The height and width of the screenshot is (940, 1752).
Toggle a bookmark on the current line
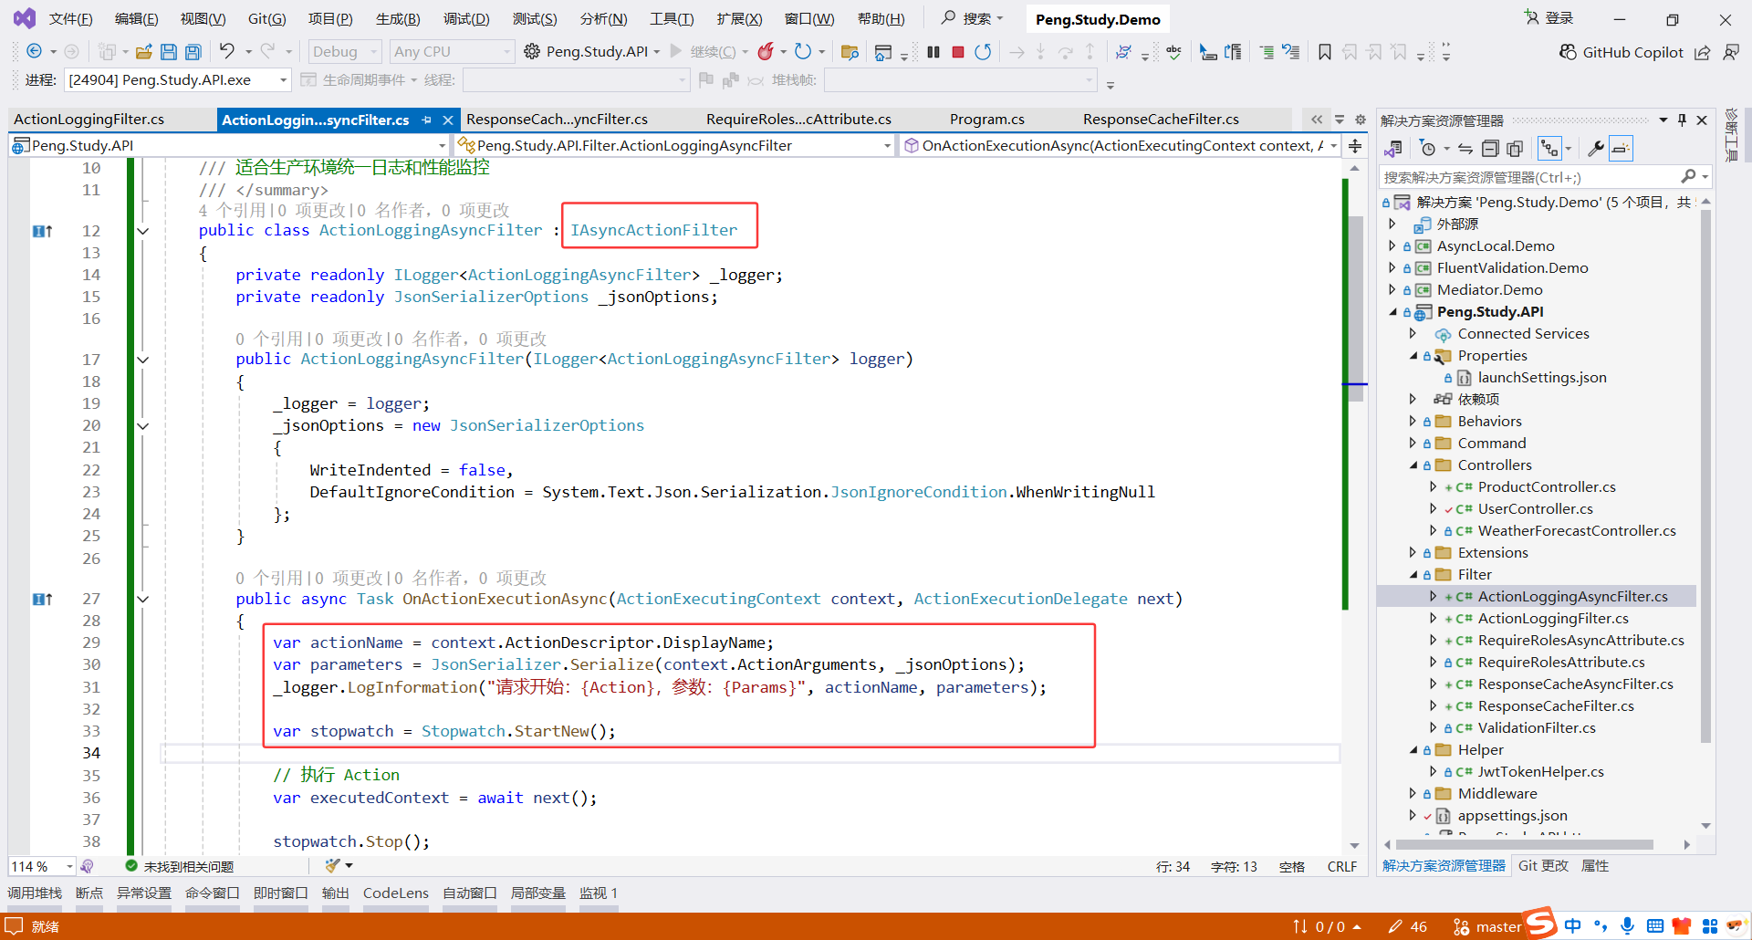pos(1325,52)
